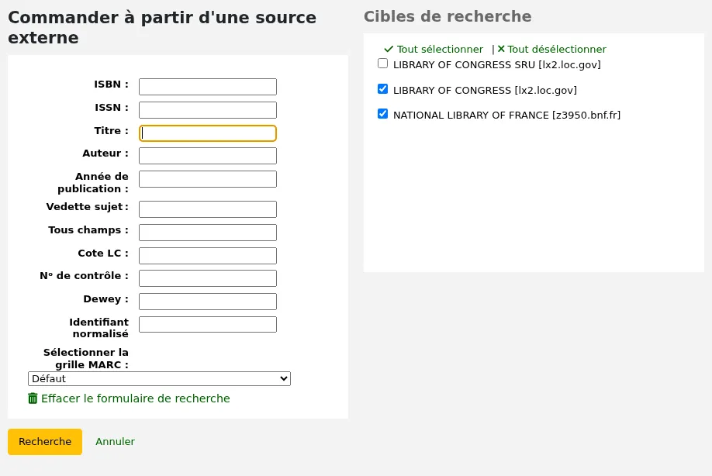
Task: Focus the N° de contrôle field
Action: pyautogui.click(x=208, y=278)
